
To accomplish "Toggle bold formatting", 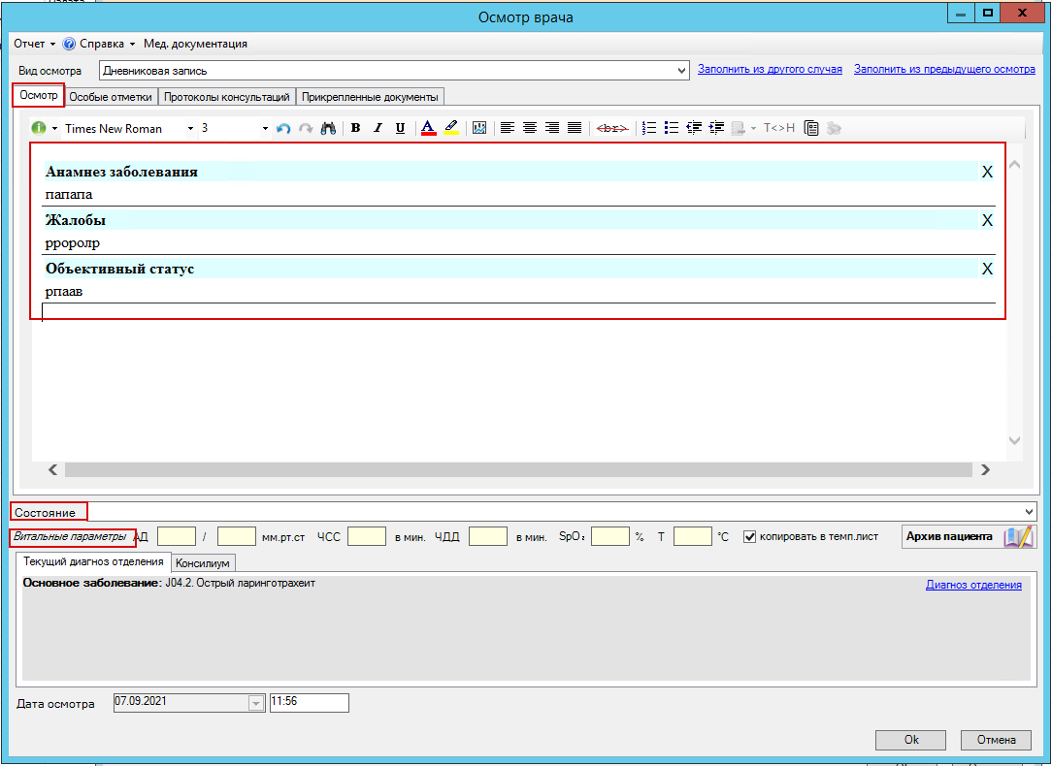I will point(355,128).
